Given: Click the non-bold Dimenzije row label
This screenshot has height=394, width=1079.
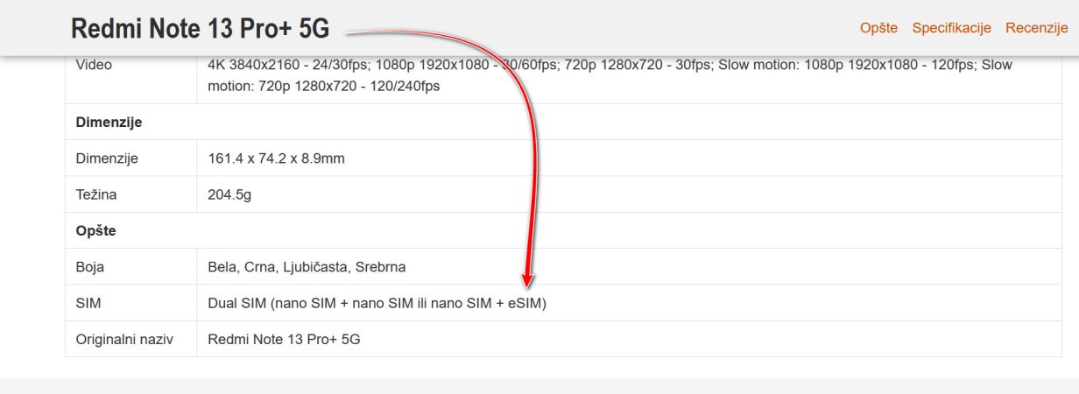Looking at the screenshot, I should (x=107, y=158).
